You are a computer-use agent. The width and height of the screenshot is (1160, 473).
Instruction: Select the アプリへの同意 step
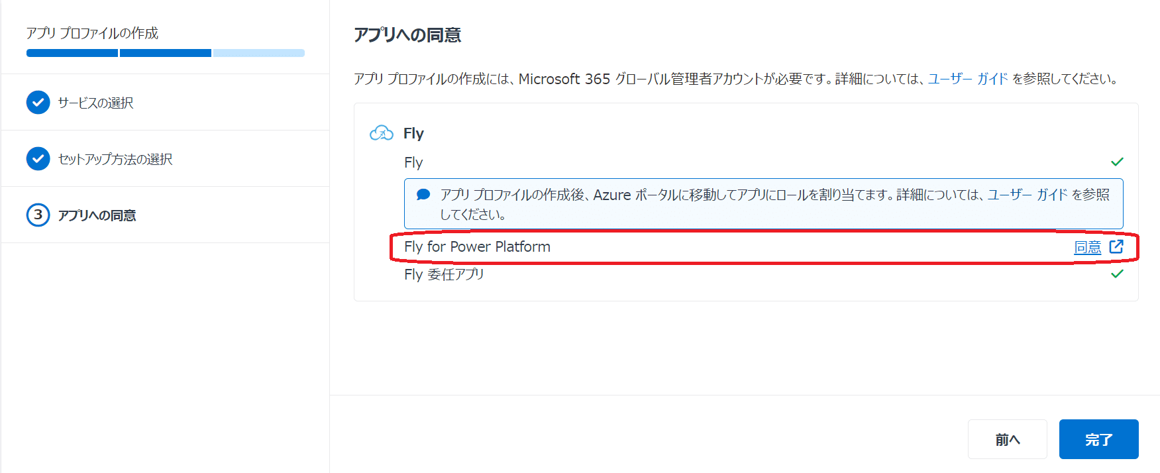165,215
